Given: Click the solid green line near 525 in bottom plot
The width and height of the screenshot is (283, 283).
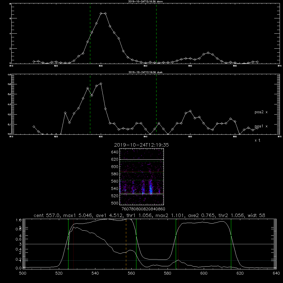Looking at the screenshot, I should coord(68,244).
